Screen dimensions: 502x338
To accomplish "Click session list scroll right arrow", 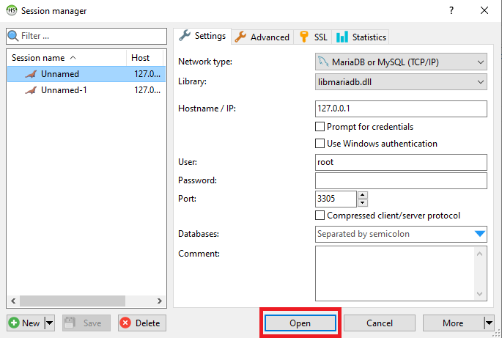I will pos(160,301).
